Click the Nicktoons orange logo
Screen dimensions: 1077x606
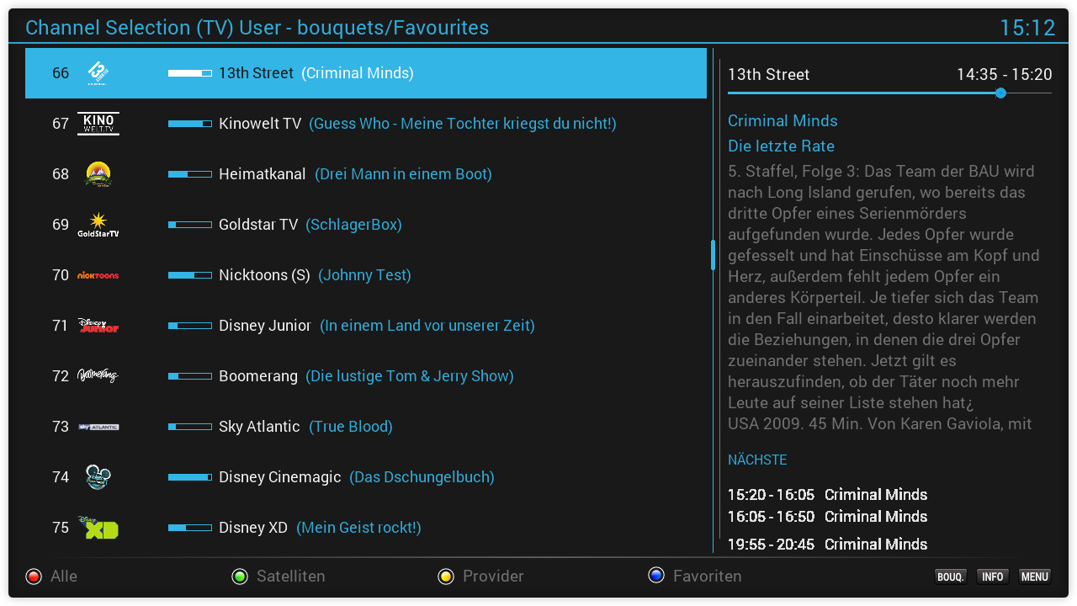pyautogui.click(x=98, y=275)
